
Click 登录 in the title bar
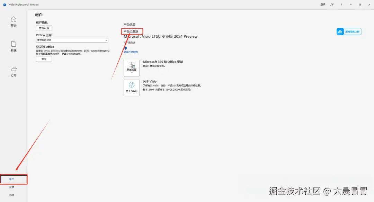coord(323,4)
